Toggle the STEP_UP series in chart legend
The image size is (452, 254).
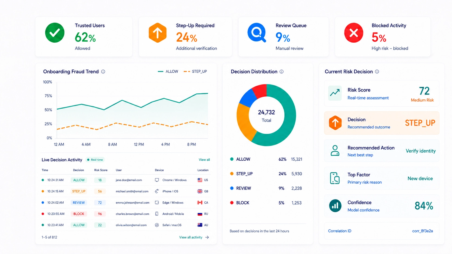[195, 72]
